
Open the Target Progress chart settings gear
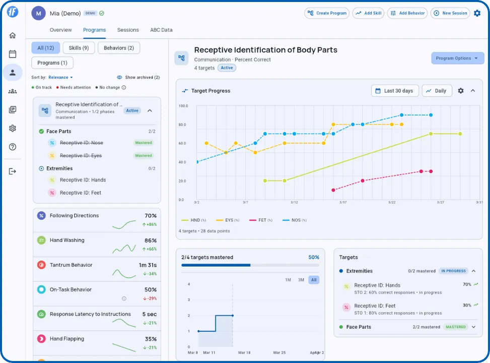[460, 91]
